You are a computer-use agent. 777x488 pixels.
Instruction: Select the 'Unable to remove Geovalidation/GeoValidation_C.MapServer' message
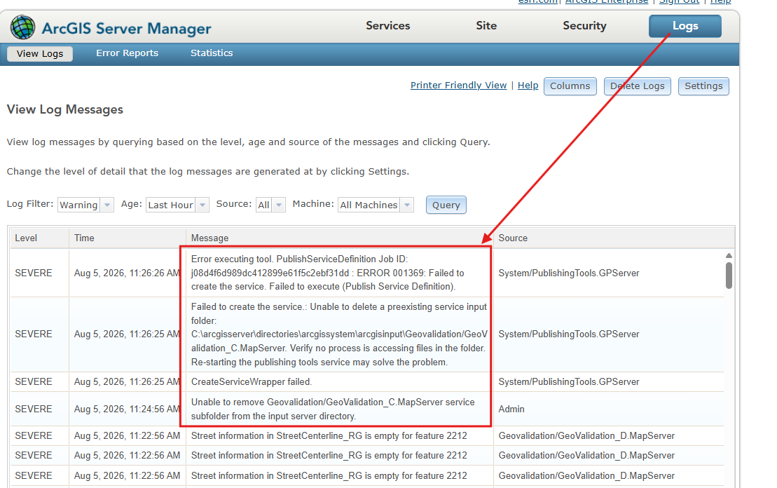(x=333, y=409)
